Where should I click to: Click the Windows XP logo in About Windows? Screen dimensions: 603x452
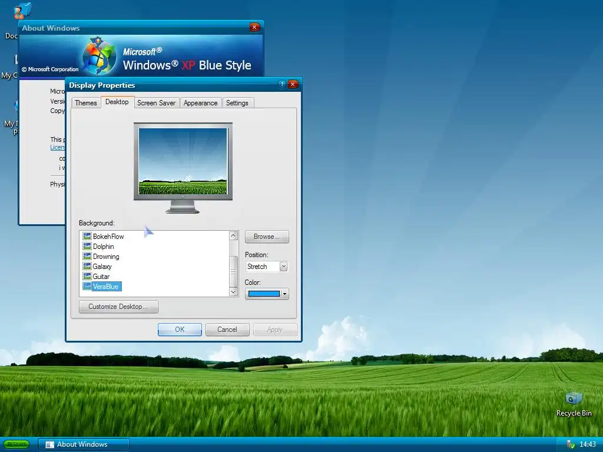pyautogui.click(x=99, y=56)
